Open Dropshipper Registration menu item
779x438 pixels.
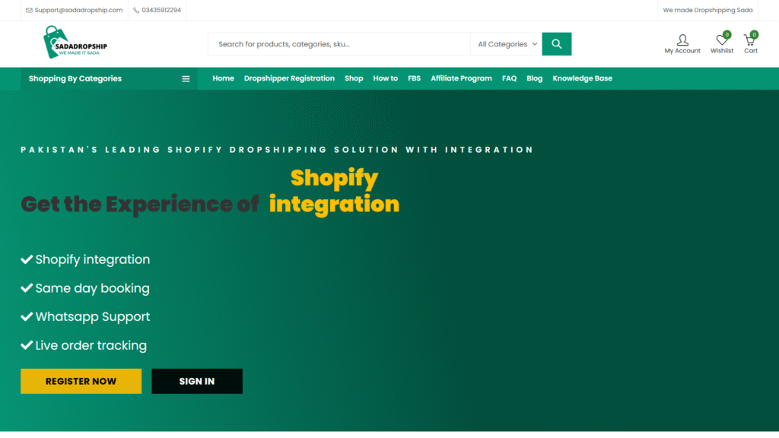click(289, 78)
